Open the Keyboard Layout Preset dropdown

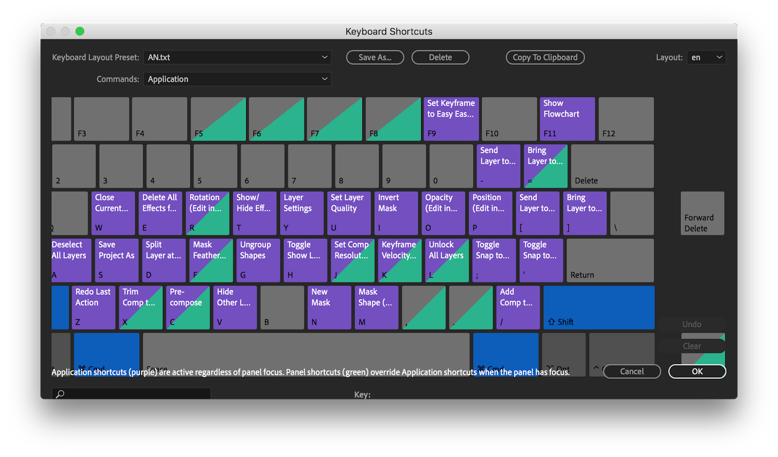(x=237, y=57)
